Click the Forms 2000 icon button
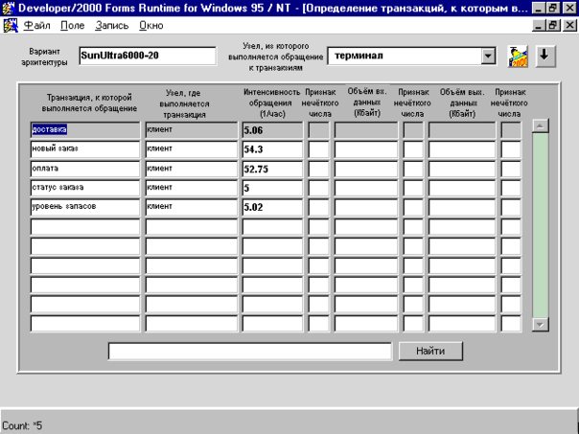This screenshot has height=434, width=579. [518, 57]
